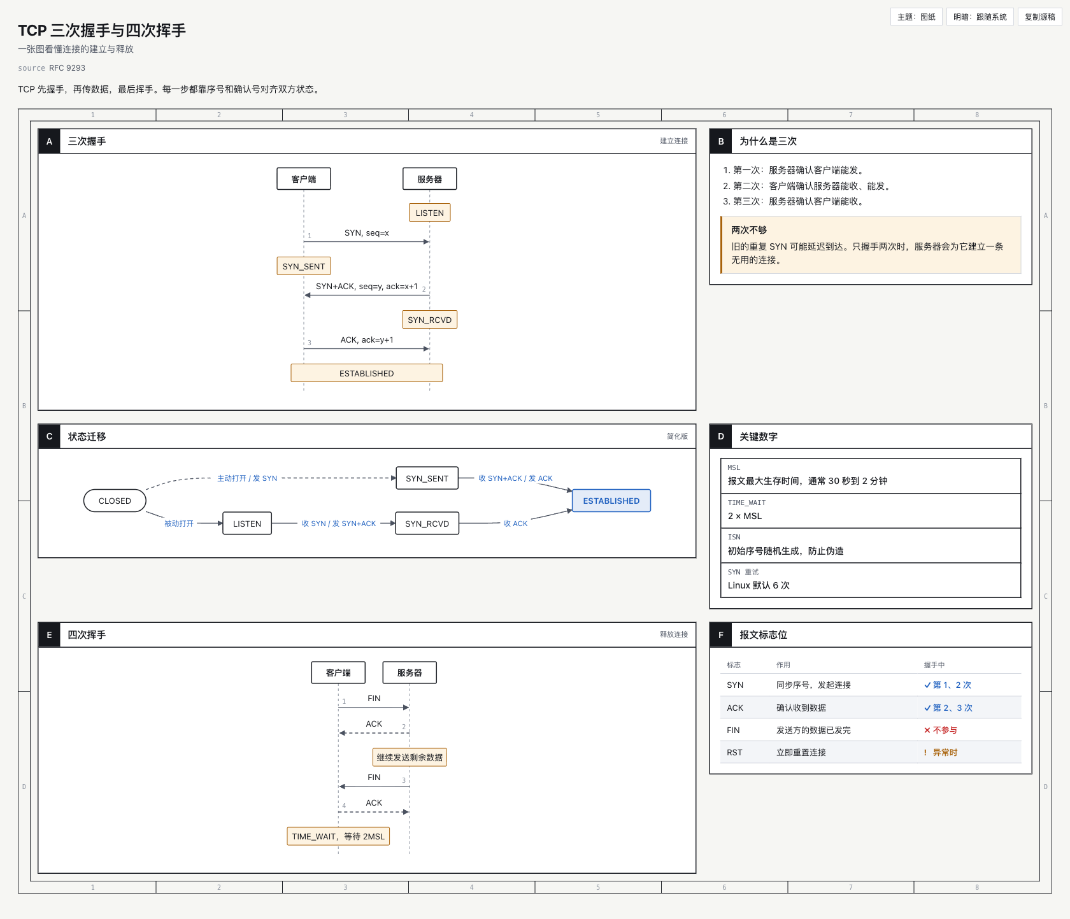
Task: Select the blue ESTABLISHED state node
Action: coord(611,501)
